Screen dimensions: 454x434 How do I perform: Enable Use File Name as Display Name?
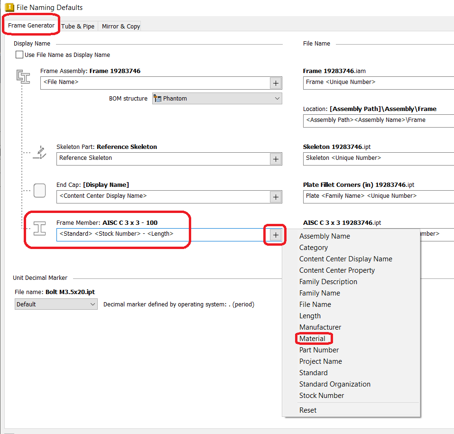pos(19,55)
